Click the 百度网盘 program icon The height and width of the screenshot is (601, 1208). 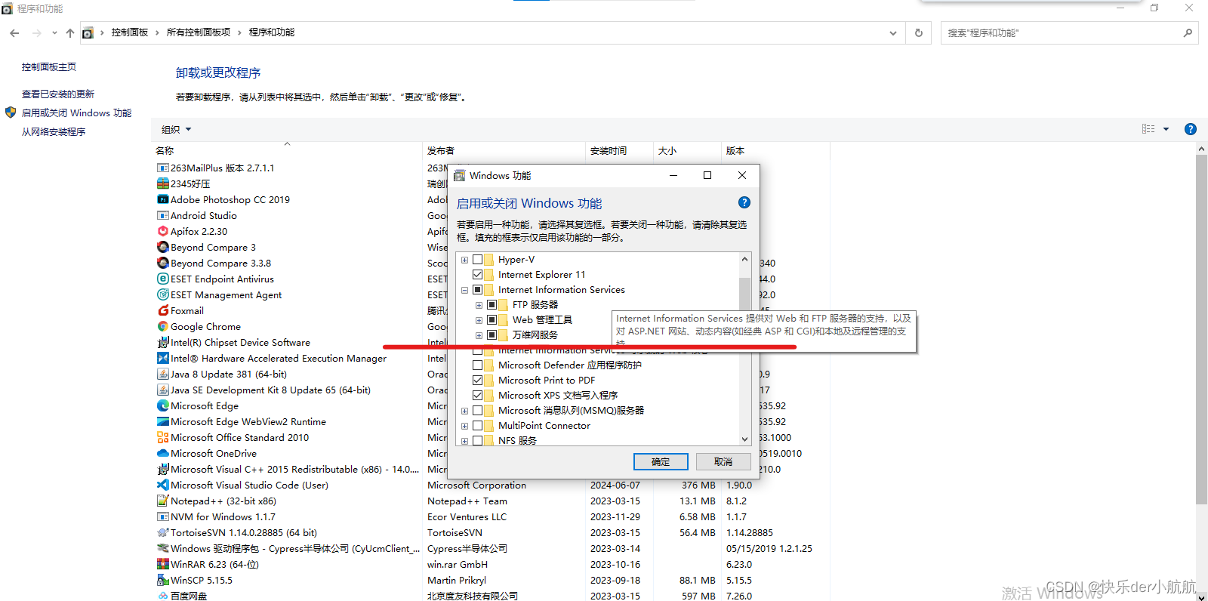click(x=162, y=596)
